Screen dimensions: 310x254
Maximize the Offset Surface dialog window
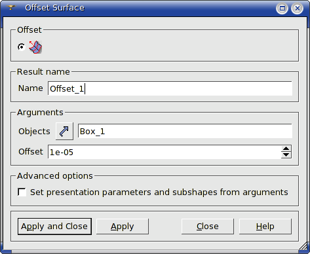point(282,9)
